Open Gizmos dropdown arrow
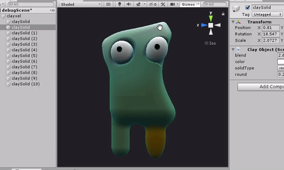 point(198,4)
